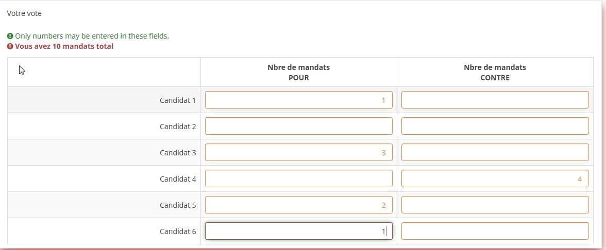
Task: Focus the POUR field for Candidat 1
Action: 298,100
